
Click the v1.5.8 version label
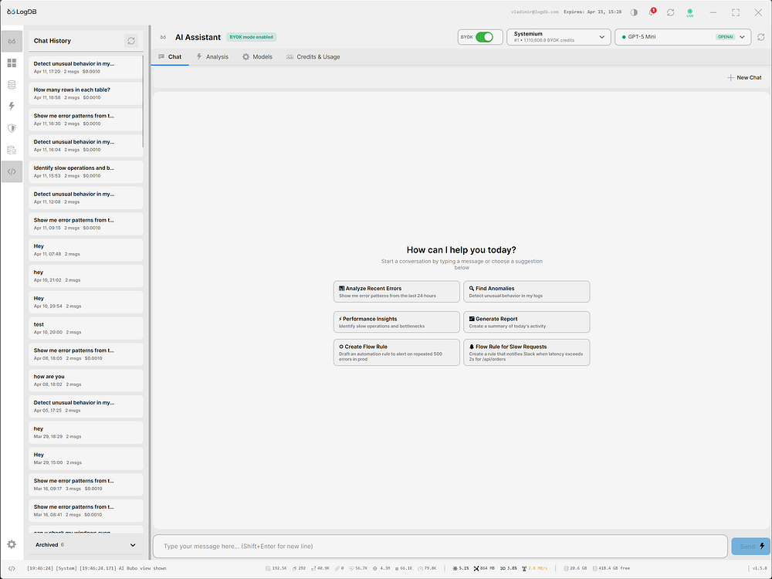[759, 568]
